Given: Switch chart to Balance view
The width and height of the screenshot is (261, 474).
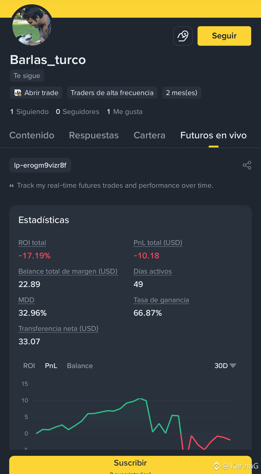Looking at the screenshot, I should click(80, 366).
